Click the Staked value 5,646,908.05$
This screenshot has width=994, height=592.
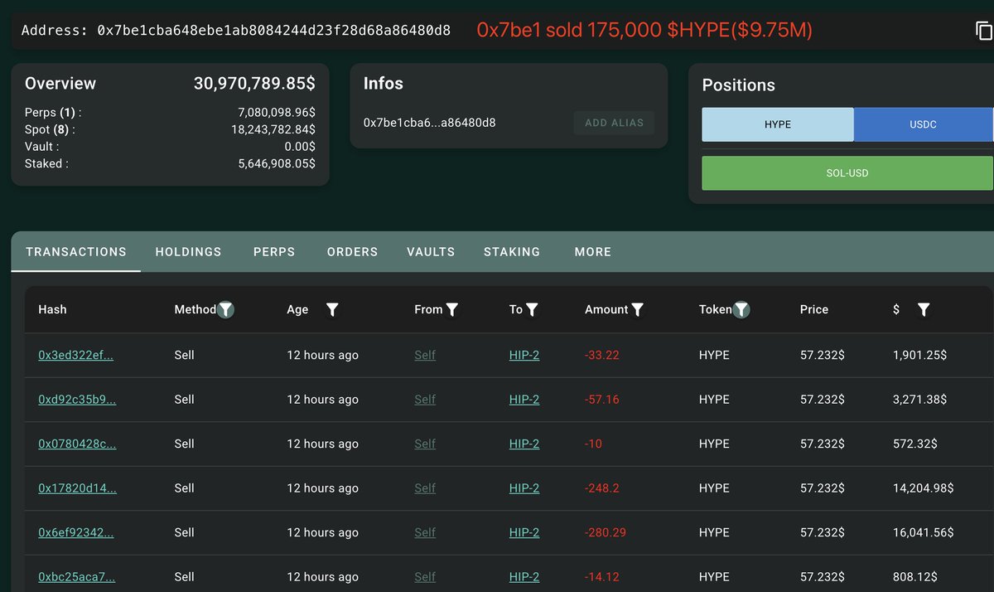pyautogui.click(x=277, y=163)
